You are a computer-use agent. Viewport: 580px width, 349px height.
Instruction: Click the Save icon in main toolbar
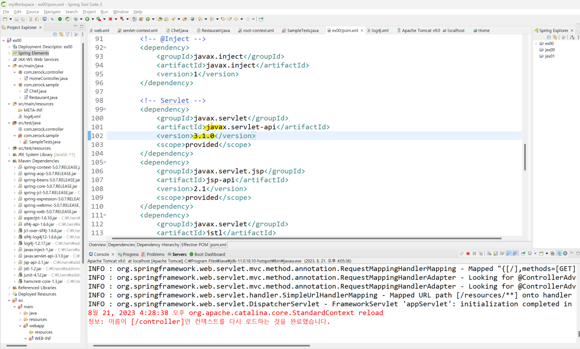coord(16,19)
